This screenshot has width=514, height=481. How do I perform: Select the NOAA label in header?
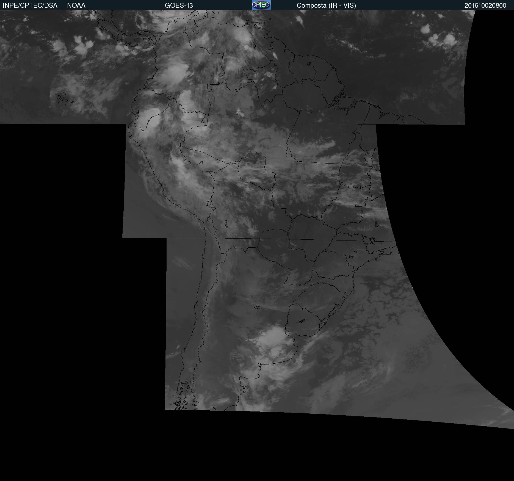click(76, 5)
